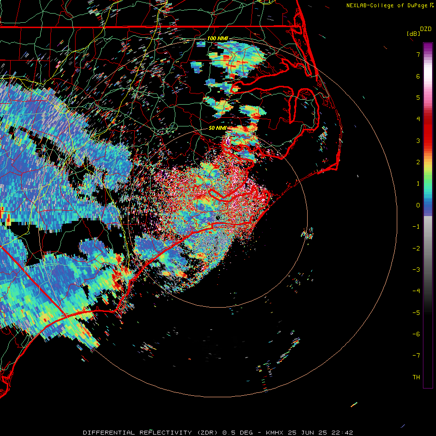This screenshot has height=436, width=436.
Task: Click the -5 value on the dB scale
Action: [x=416, y=313]
